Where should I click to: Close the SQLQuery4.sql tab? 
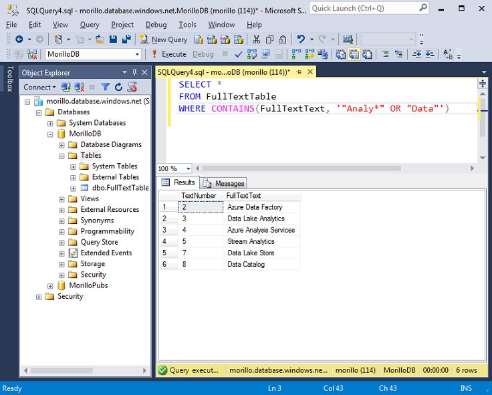(310, 72)
